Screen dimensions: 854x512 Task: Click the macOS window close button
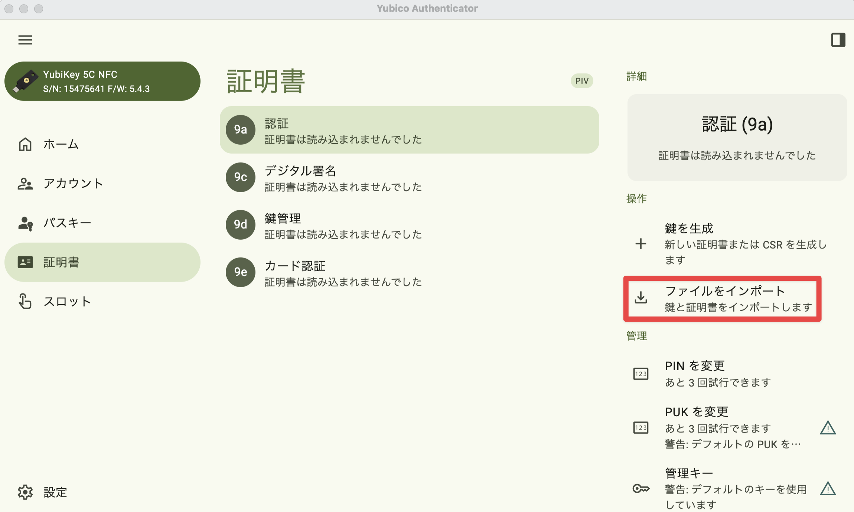click(9, 9)
